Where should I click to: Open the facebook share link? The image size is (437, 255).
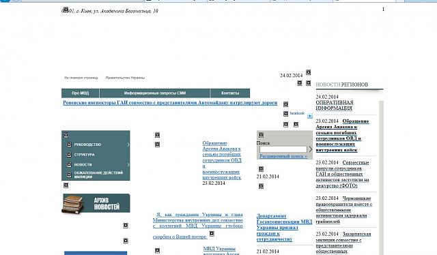pos(297,113)
